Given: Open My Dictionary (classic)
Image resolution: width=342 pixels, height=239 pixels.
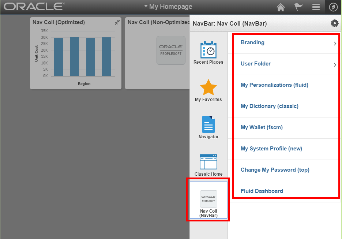Looking at the screenshot, I should pos(269,106).
